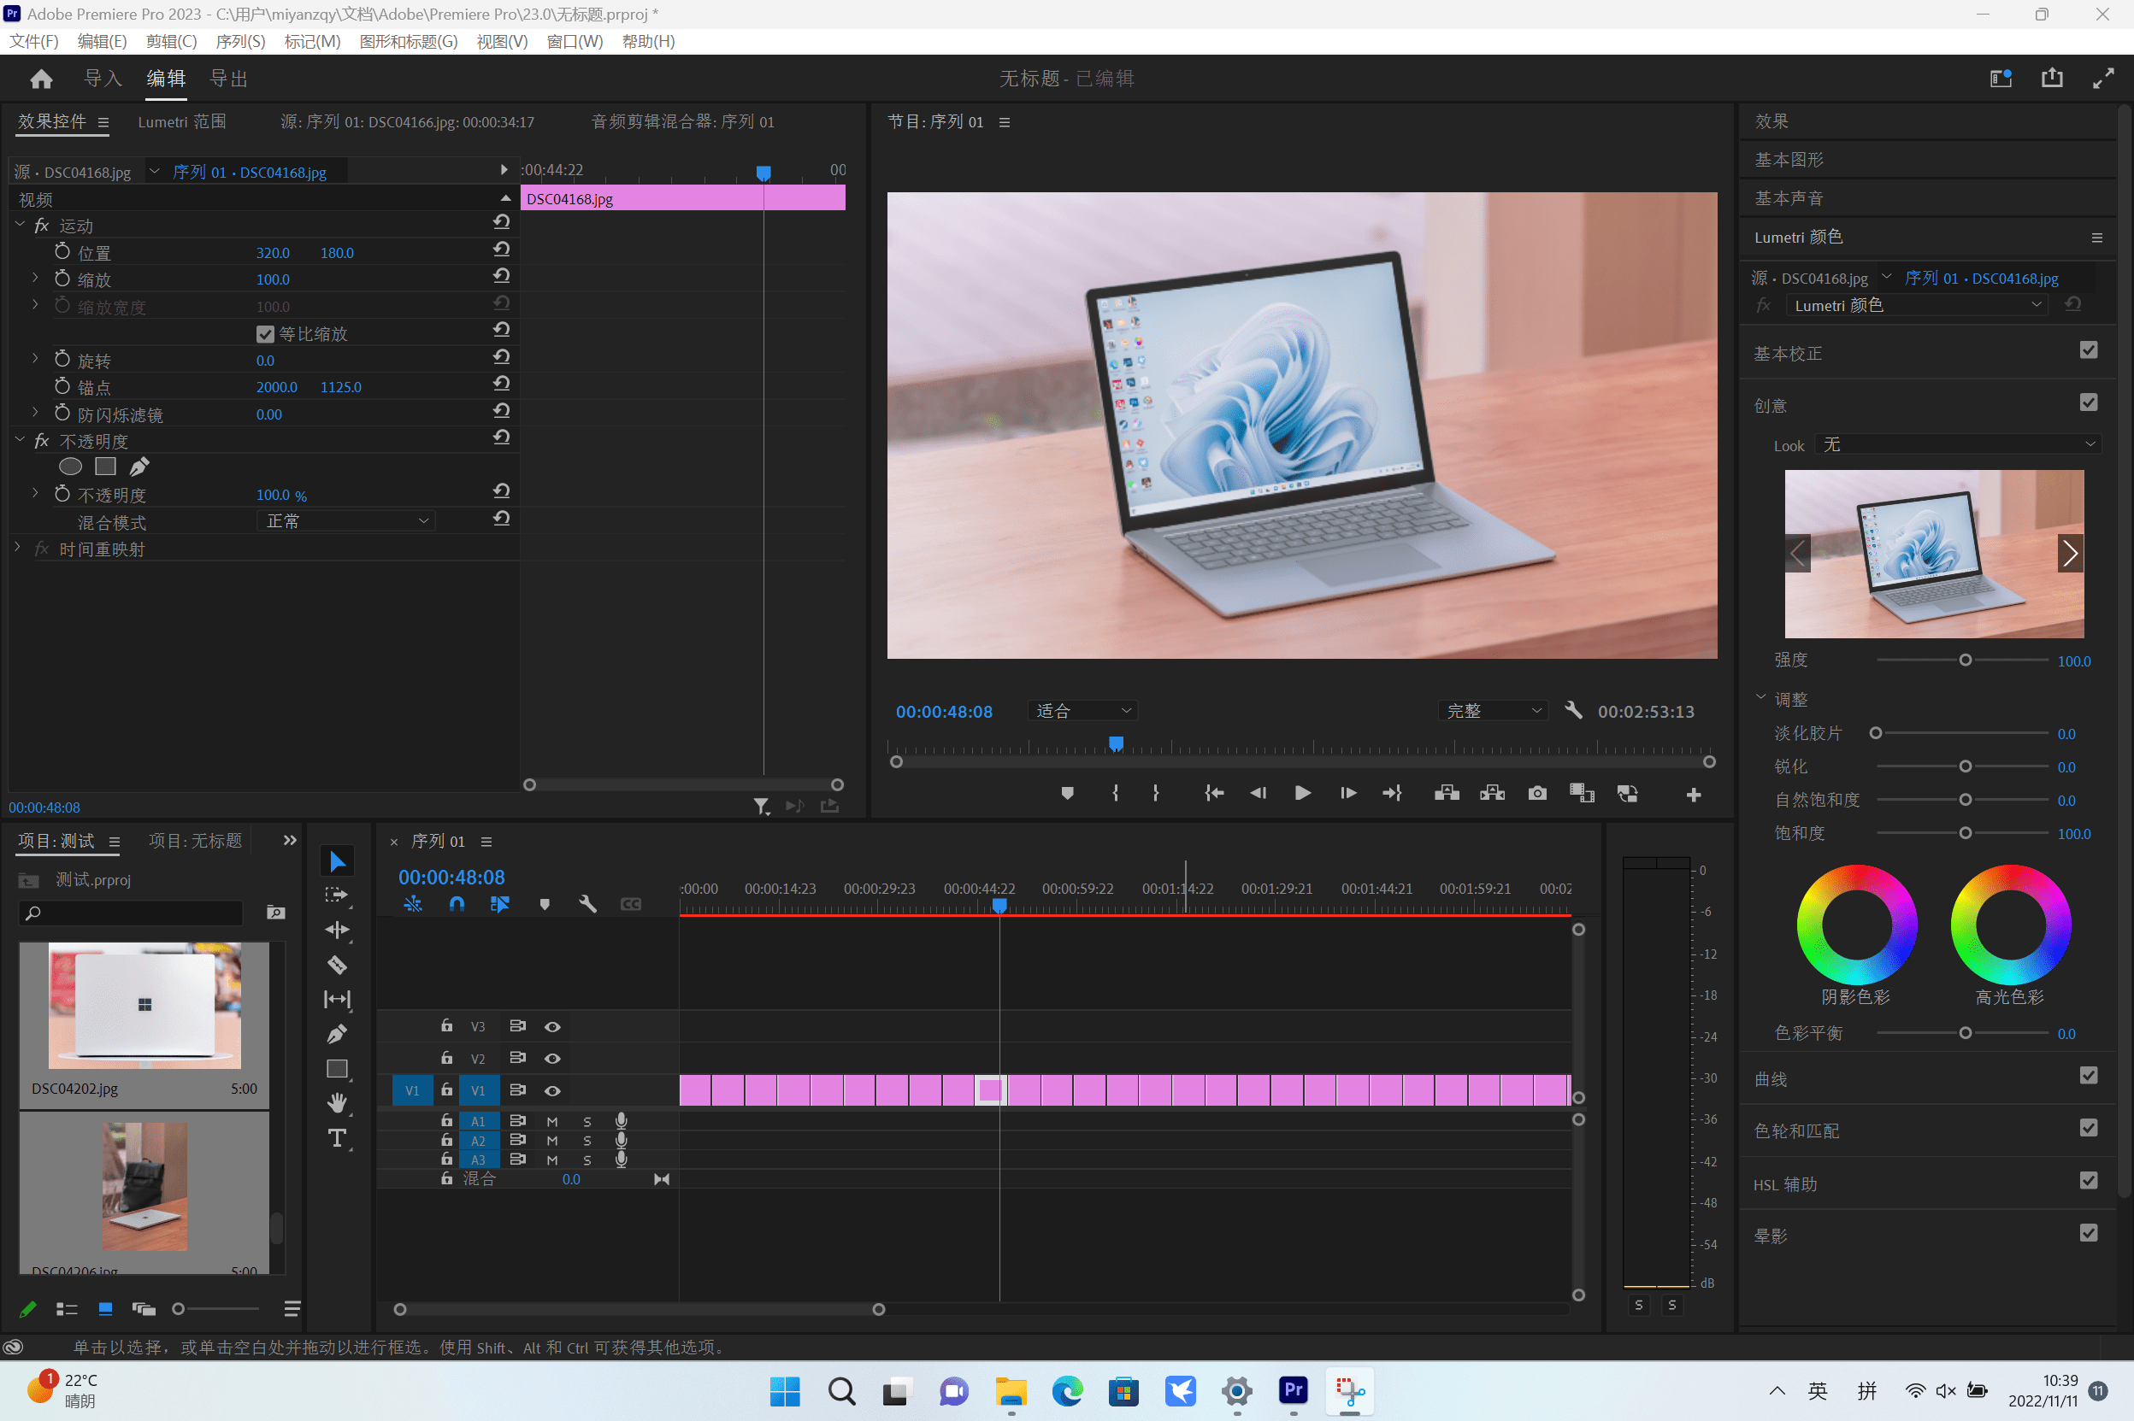Open the 序列(S) menu
2134x1421 pixels.
coord(239,42)
